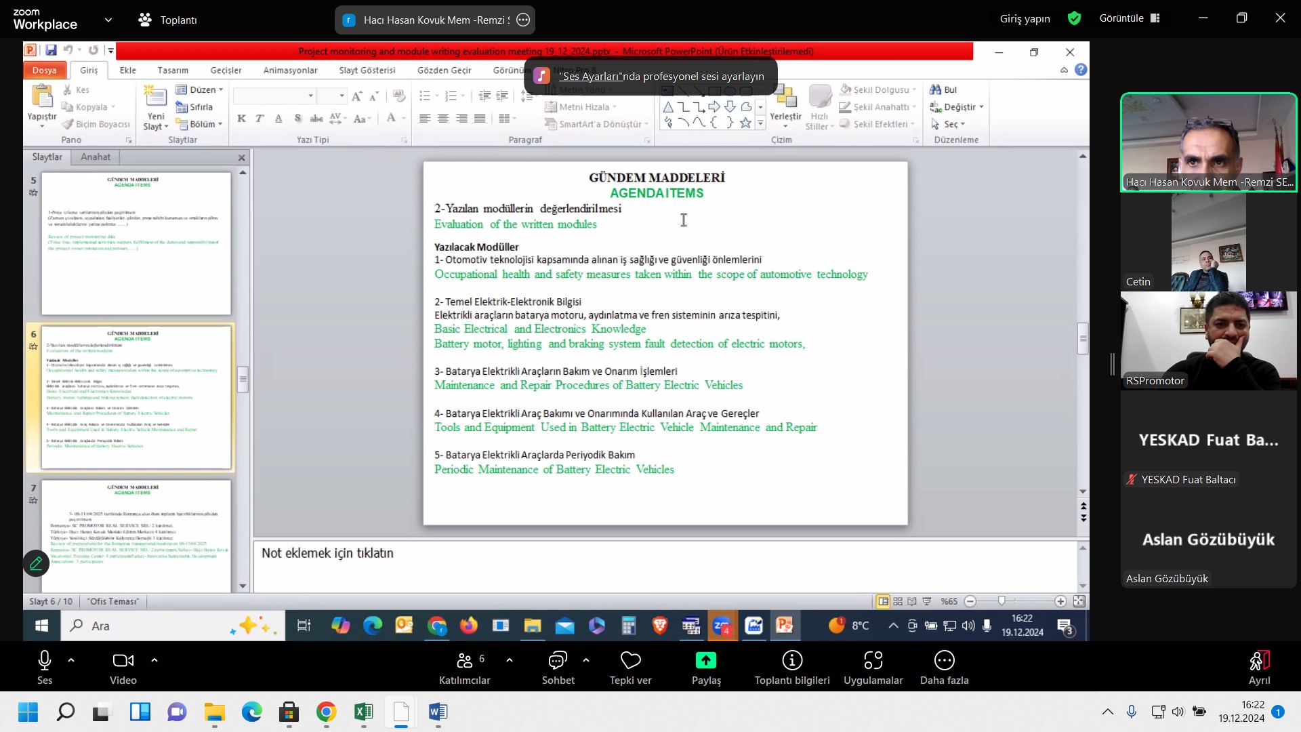
Task: Expand audio options arrow next to Ses
Action: pyautogui.click(x=71, y=660)
